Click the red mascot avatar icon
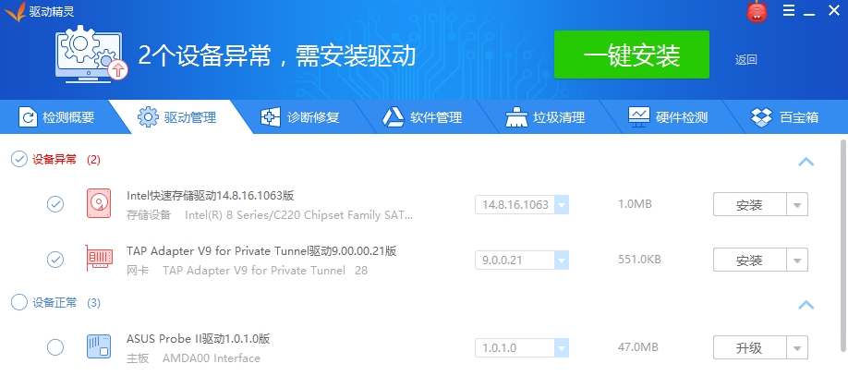The image size is (848, 388). pos(757,12)
